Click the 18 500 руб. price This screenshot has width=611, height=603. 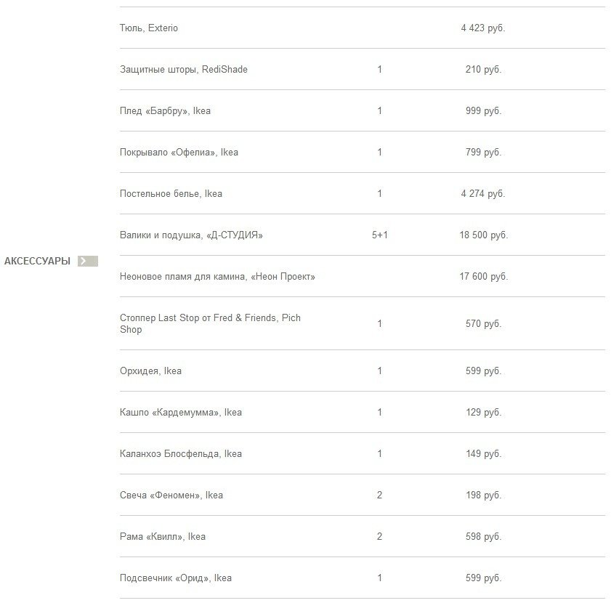(x=484, y=235)
